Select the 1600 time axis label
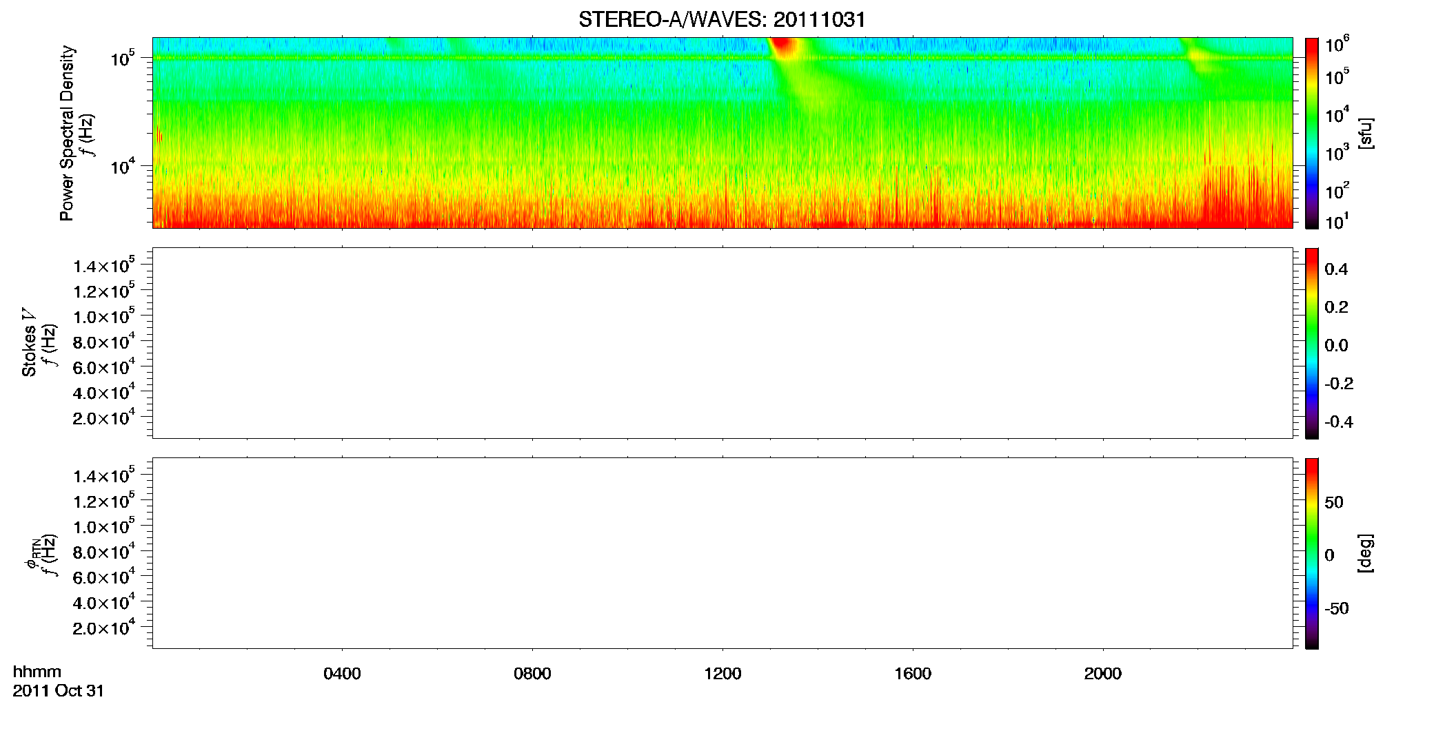The image size is (1445, 744). pyautogui.click(x=913, y=674)
